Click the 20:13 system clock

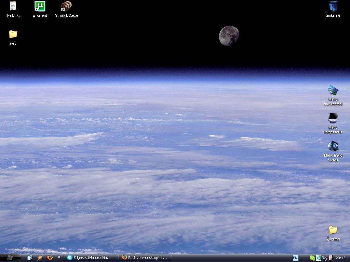[340, 258]
